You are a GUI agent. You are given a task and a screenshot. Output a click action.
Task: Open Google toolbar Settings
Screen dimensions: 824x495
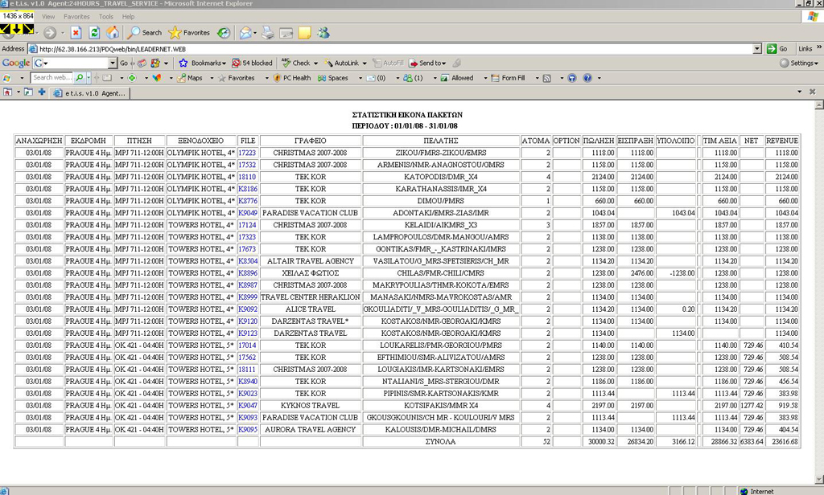pos(799,63)
